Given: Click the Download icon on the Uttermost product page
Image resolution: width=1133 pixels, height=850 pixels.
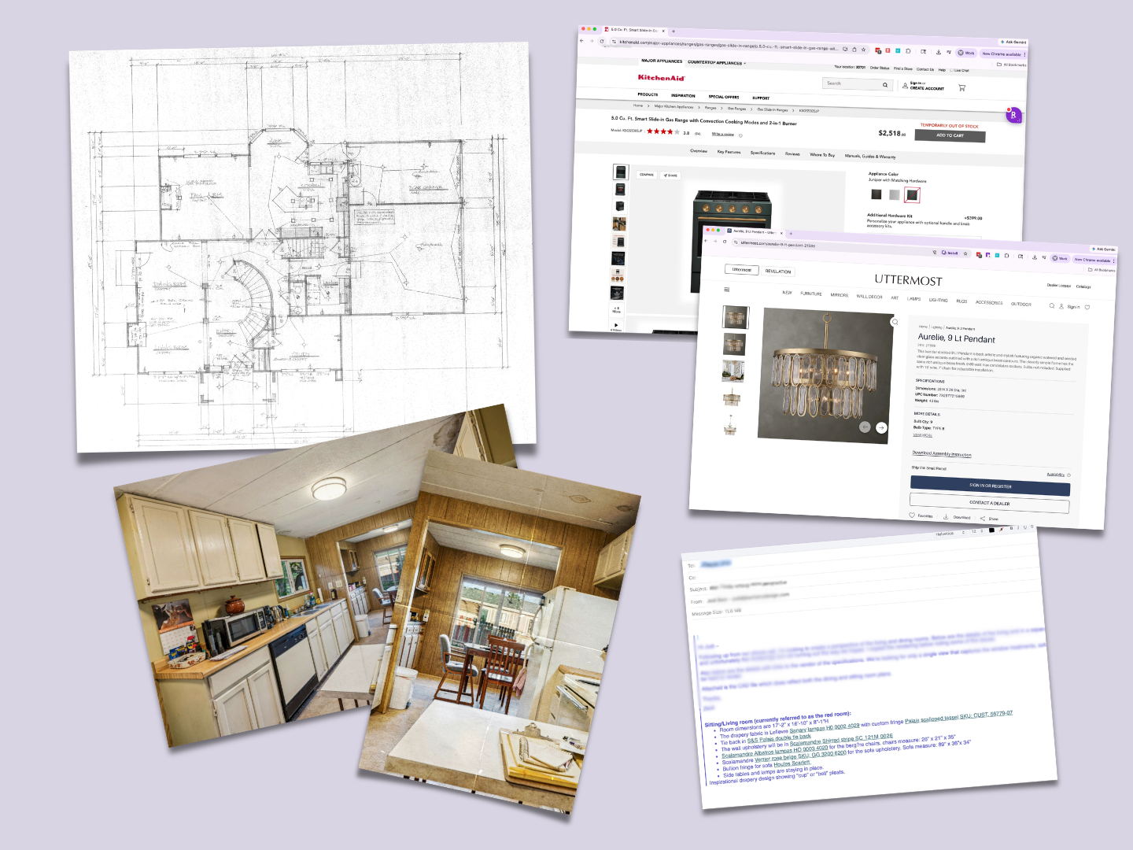Looking at the screenshot, I should pyautogui.click(x=947, y=518).
